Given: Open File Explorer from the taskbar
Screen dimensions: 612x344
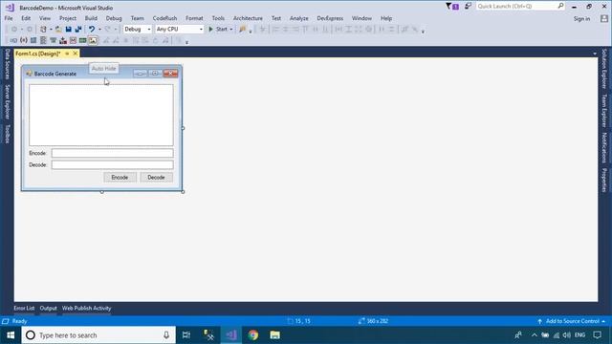Looking at the screenshot, I should [x=275, y=335].
